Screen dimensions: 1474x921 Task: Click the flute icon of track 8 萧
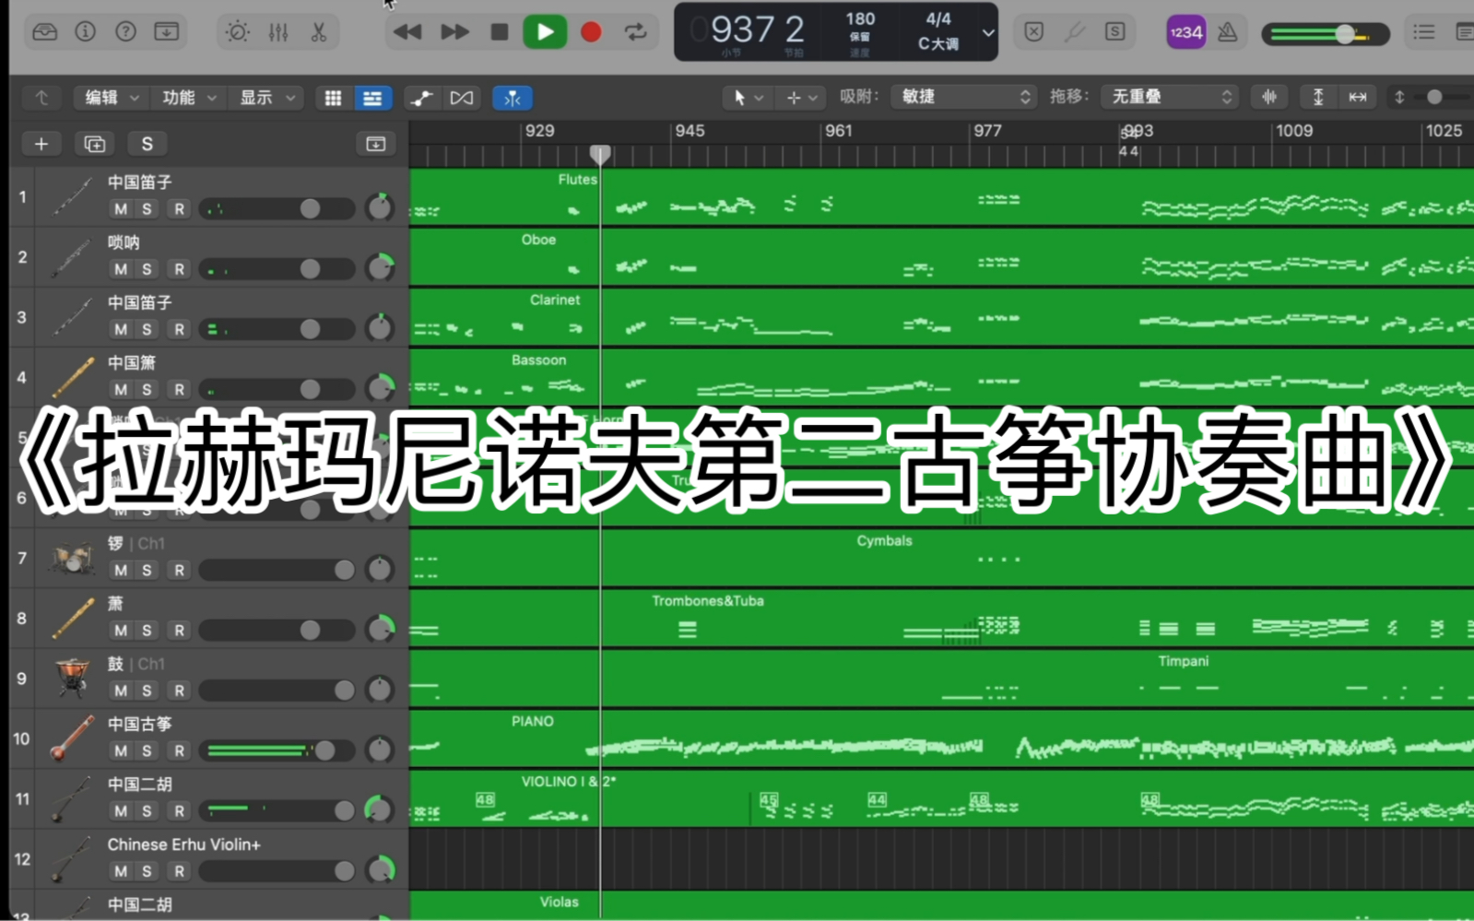click(x=72, y=619)
